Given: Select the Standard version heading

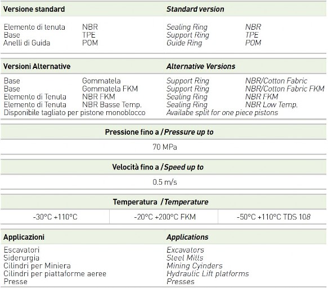Looking at the screenshot, I should pyautogui.click(x=195, y=9).
